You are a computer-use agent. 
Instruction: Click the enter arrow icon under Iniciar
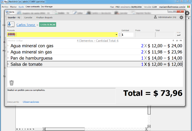pyautogui.click(x=179, y=35)
